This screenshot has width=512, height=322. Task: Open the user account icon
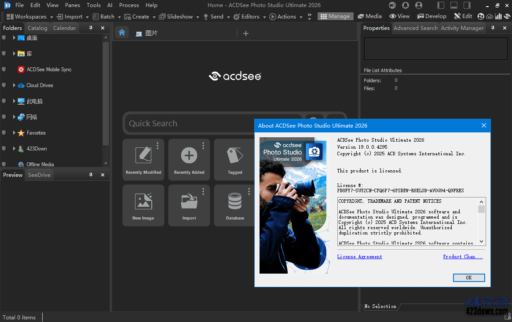click(419, 5)
